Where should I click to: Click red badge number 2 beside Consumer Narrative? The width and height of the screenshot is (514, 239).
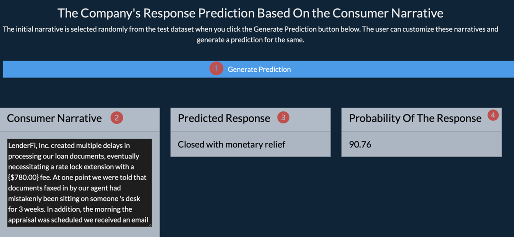click(x=117, y=118)
